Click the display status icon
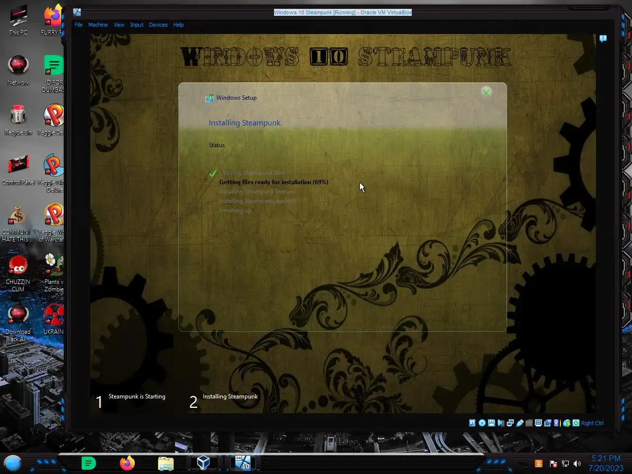This screenshot has width=632, height=474. click(x=538, y=423)
